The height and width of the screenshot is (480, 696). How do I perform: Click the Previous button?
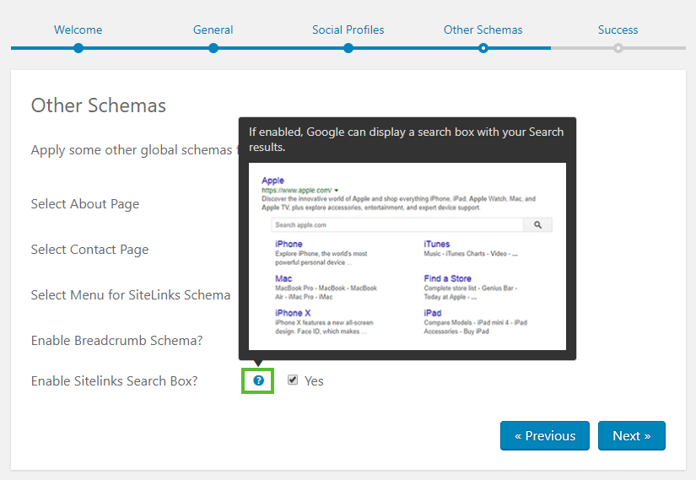[x=545, y=435]
